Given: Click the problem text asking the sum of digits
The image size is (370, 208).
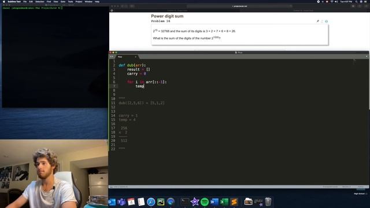Looking at the screenshot, I should [186, 38].
